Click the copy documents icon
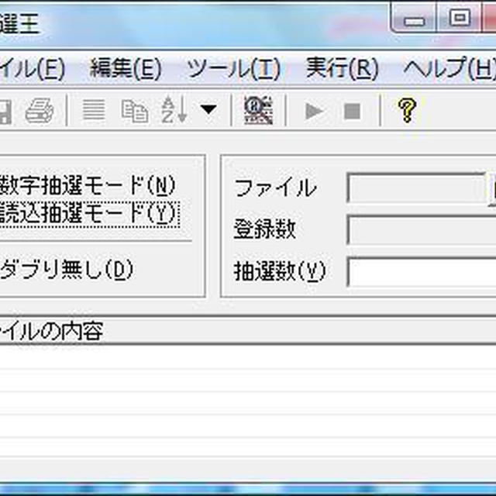Viewport: 496px width, 496px height. coord(135,111)
